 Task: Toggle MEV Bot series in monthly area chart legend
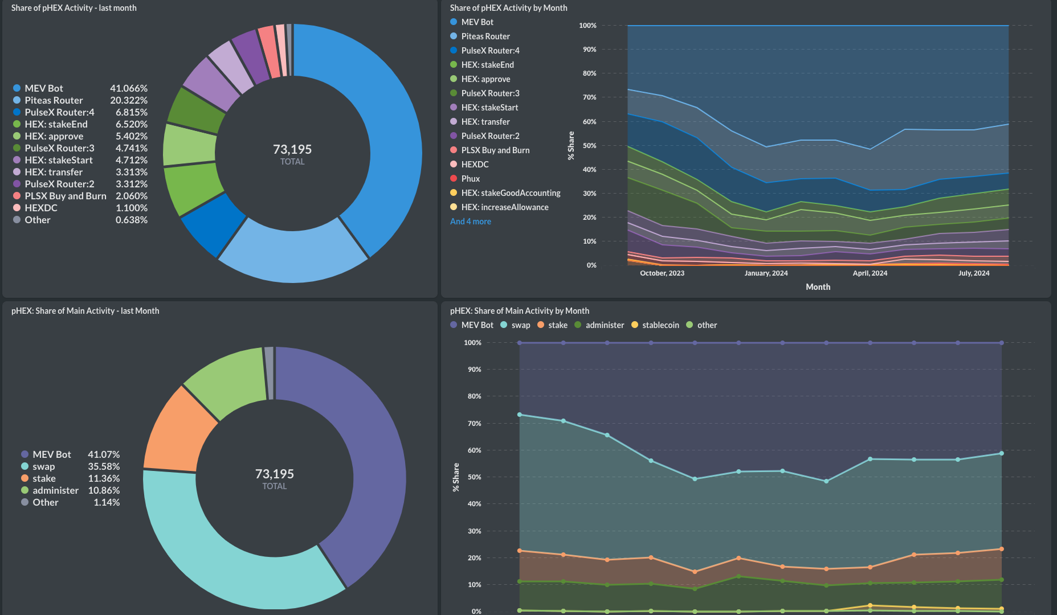point(472,22)
